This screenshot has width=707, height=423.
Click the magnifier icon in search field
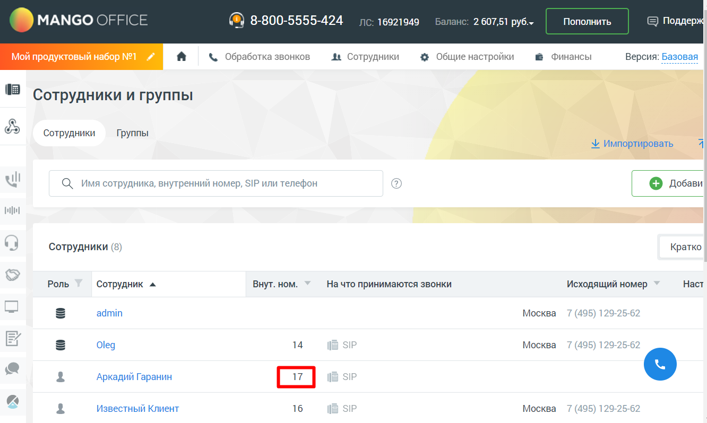click(x=67, y=183)
